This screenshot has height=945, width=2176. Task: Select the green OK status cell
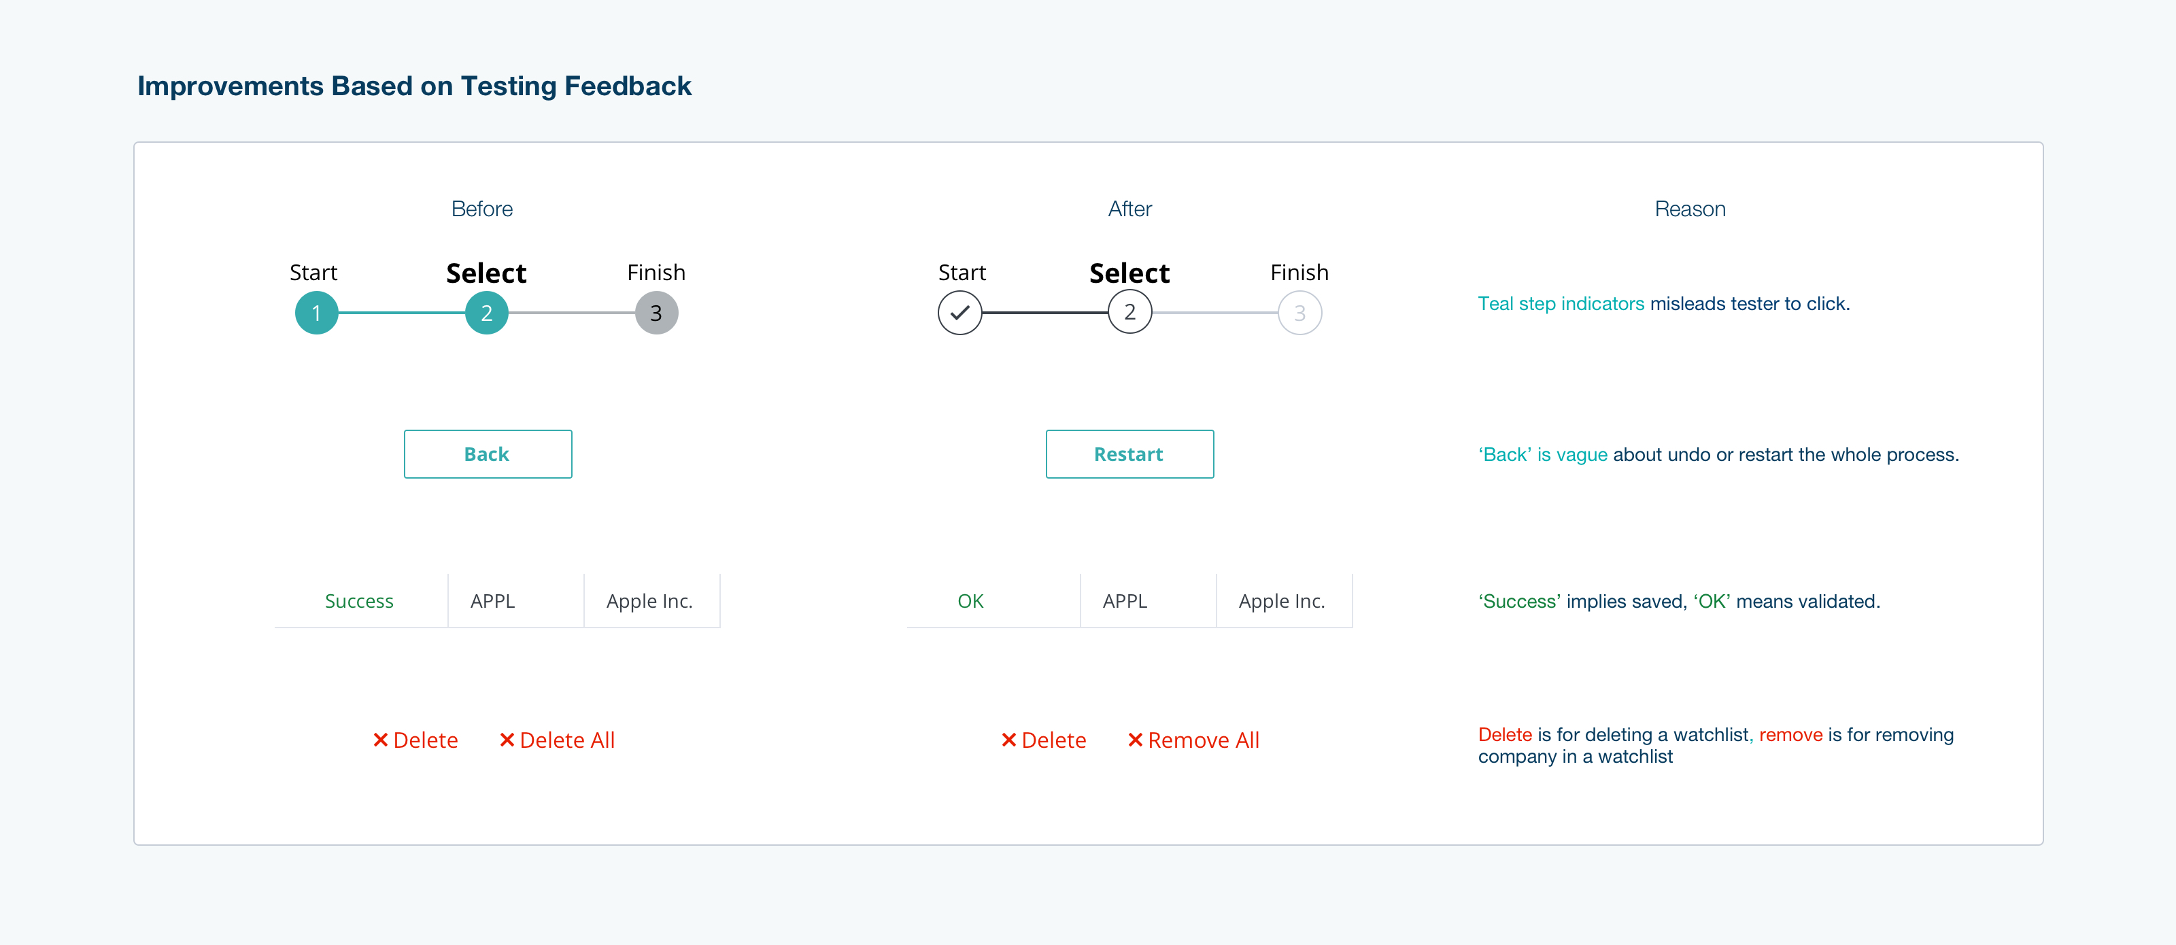970,601
